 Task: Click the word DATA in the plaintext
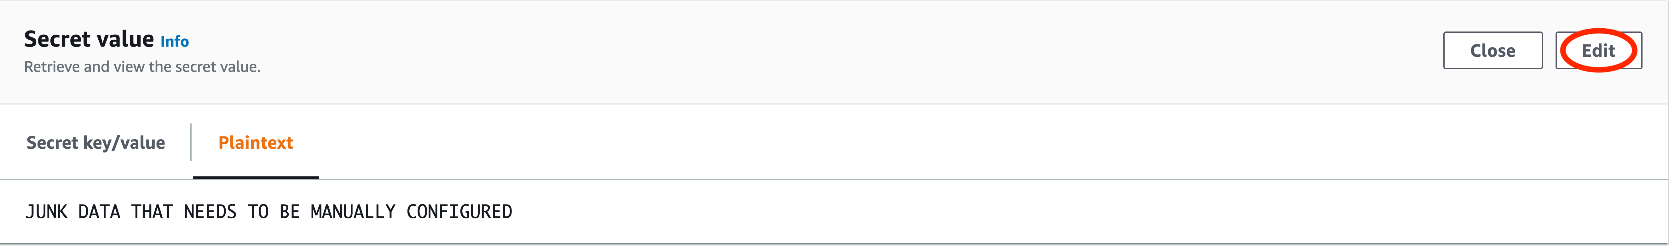[99, 212]
